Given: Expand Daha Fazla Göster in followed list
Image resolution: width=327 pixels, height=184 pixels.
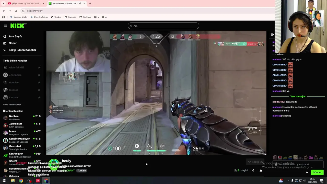Looking at the screenshot, I should 12,105.
